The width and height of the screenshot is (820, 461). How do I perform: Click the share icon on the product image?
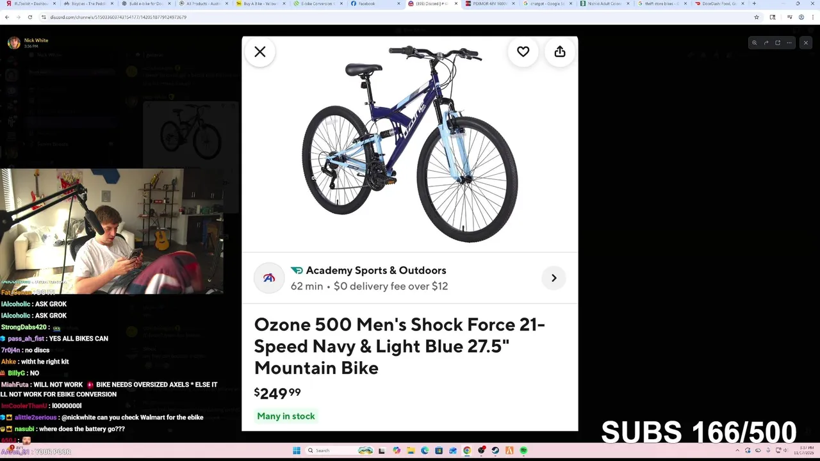point(560,52)
